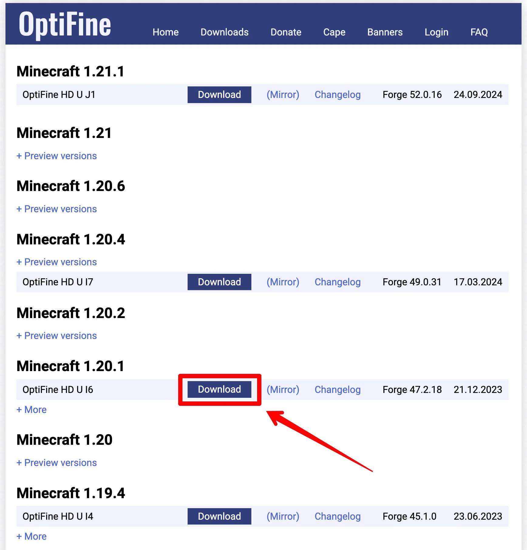This screenshot has width=527, height=550.
Task: View Changelog for OptiFine HD U I6
Action: click(x=338, y=390)
